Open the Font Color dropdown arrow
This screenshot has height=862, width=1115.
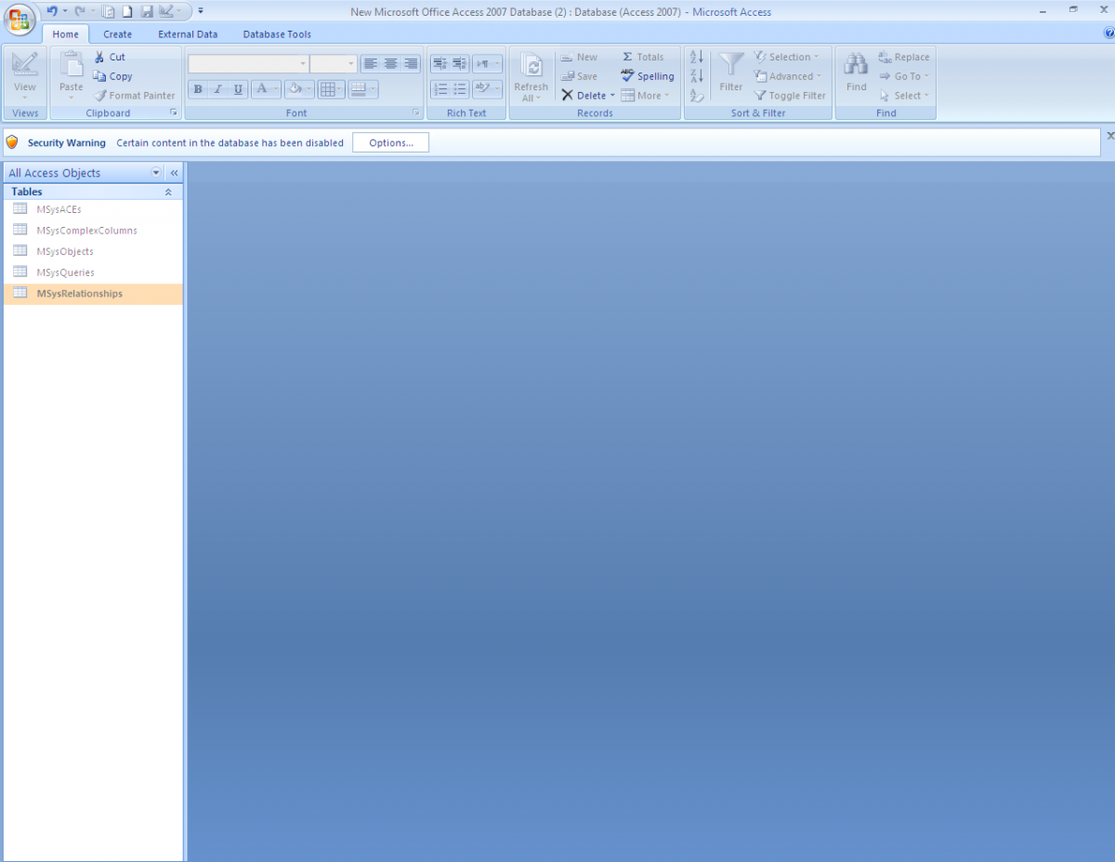(x=277, y=89)
